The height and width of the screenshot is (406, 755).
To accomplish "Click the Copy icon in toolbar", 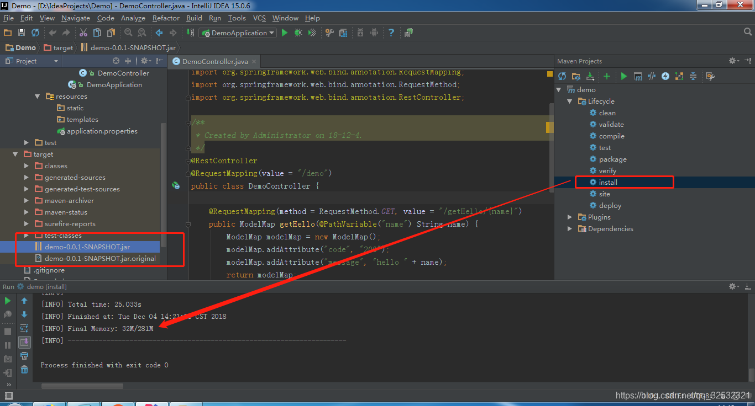I will coord(97,33).
